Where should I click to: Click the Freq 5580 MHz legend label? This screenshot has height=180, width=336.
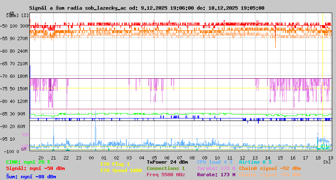pos(165,175)
